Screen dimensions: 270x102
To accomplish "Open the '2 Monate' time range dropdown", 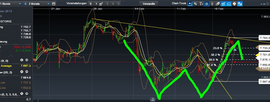I will [39, 4].
